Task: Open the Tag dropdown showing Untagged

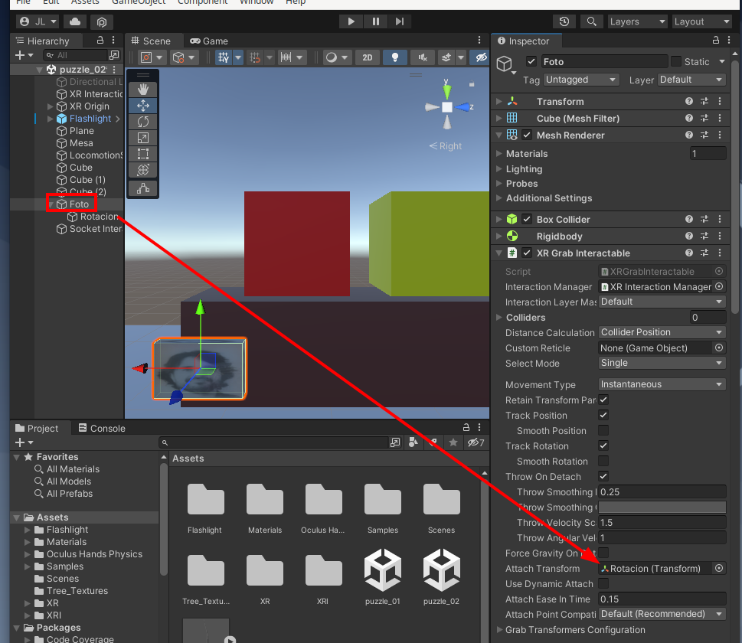Action: (x=580, y=80)
